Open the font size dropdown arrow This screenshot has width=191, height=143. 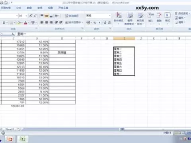pos(26,16)
